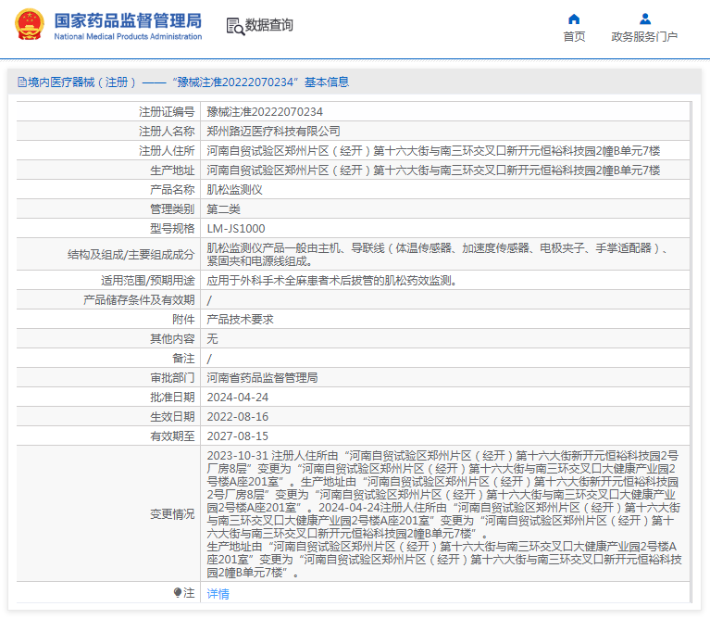Click the 有效期至 row label
Screen dimensions: 710x619
(x=172, y=436)
